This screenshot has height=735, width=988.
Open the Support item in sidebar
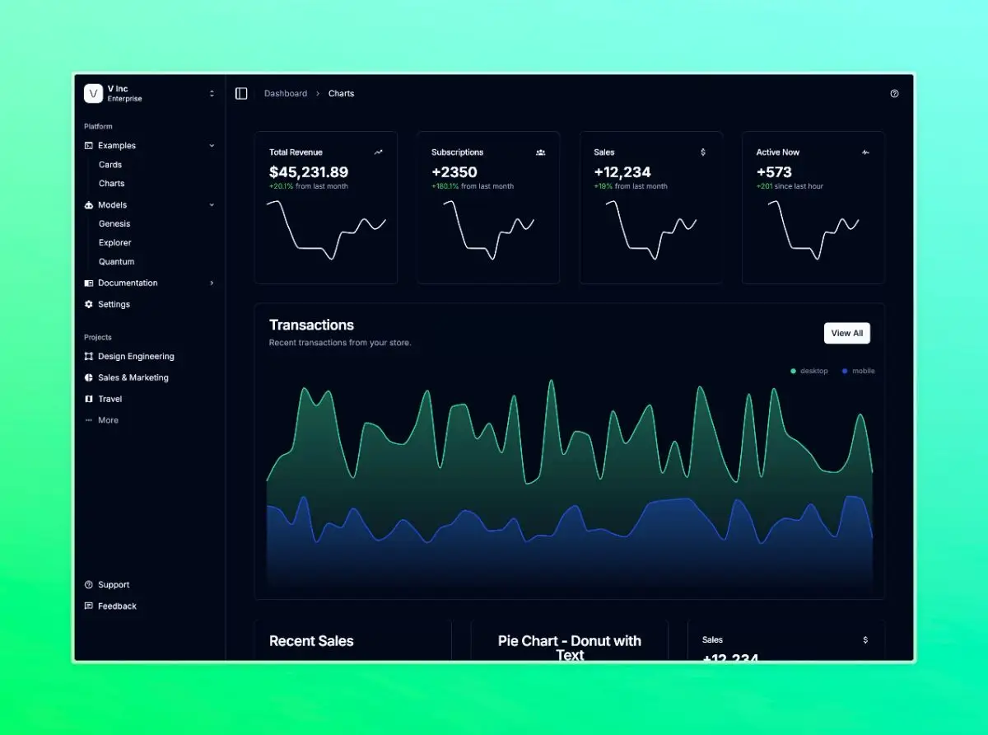(114, 585)
